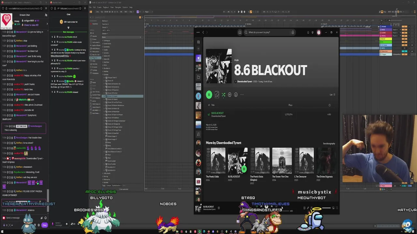Viewport: 417px width, 234px height.
Task: Download the 8.6 BLACKOUT single
Action: (236, 95)
